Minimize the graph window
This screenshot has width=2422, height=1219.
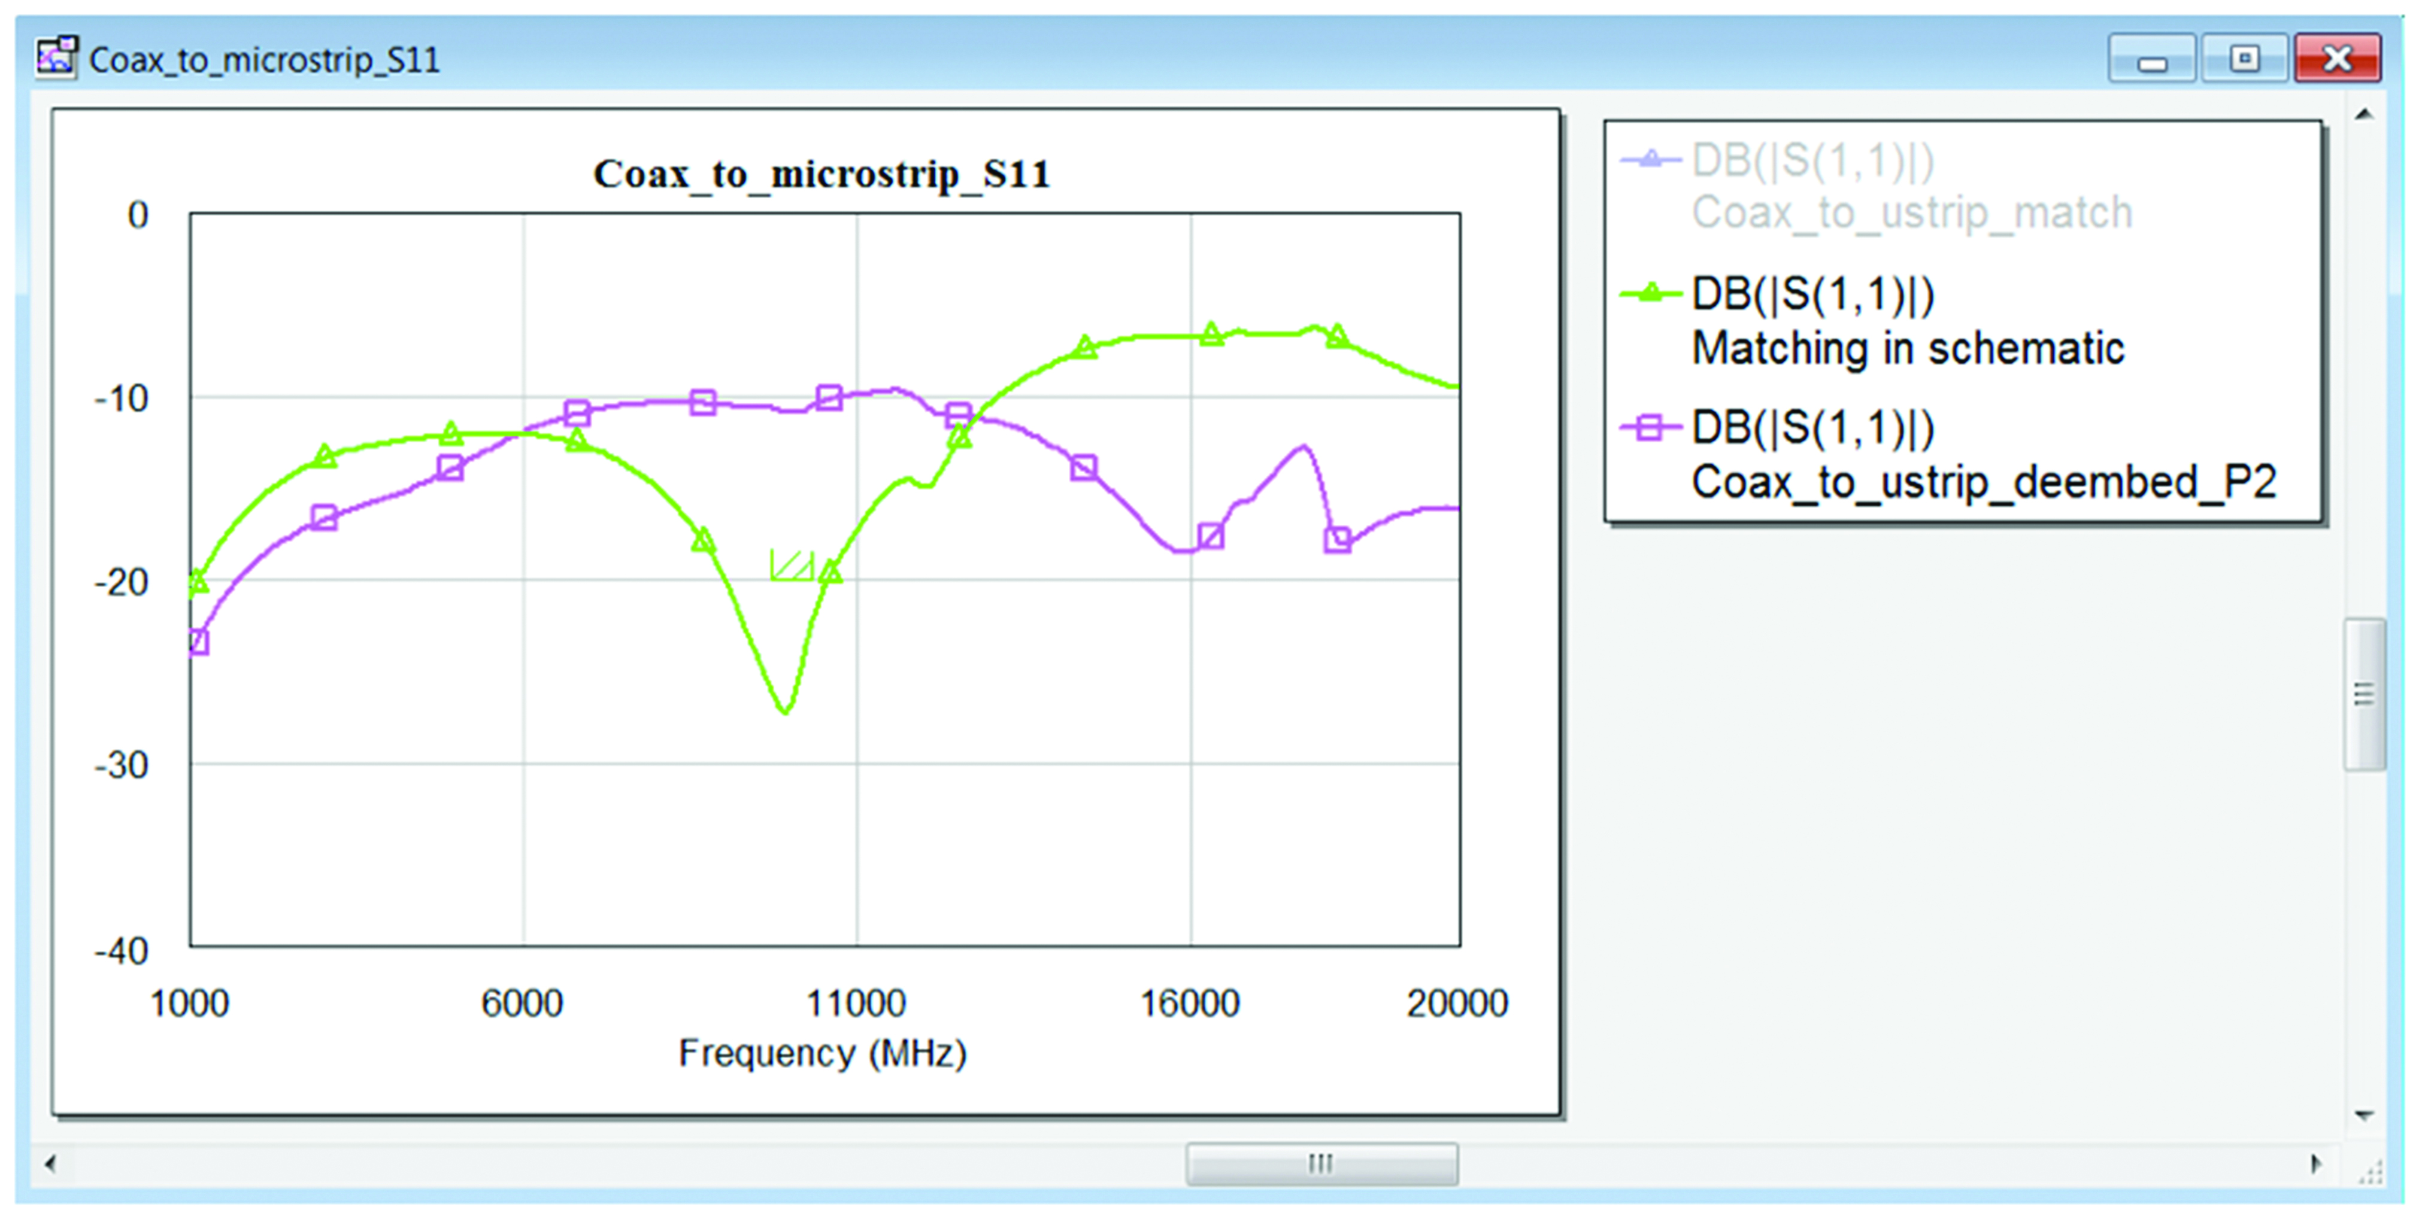2152,59
